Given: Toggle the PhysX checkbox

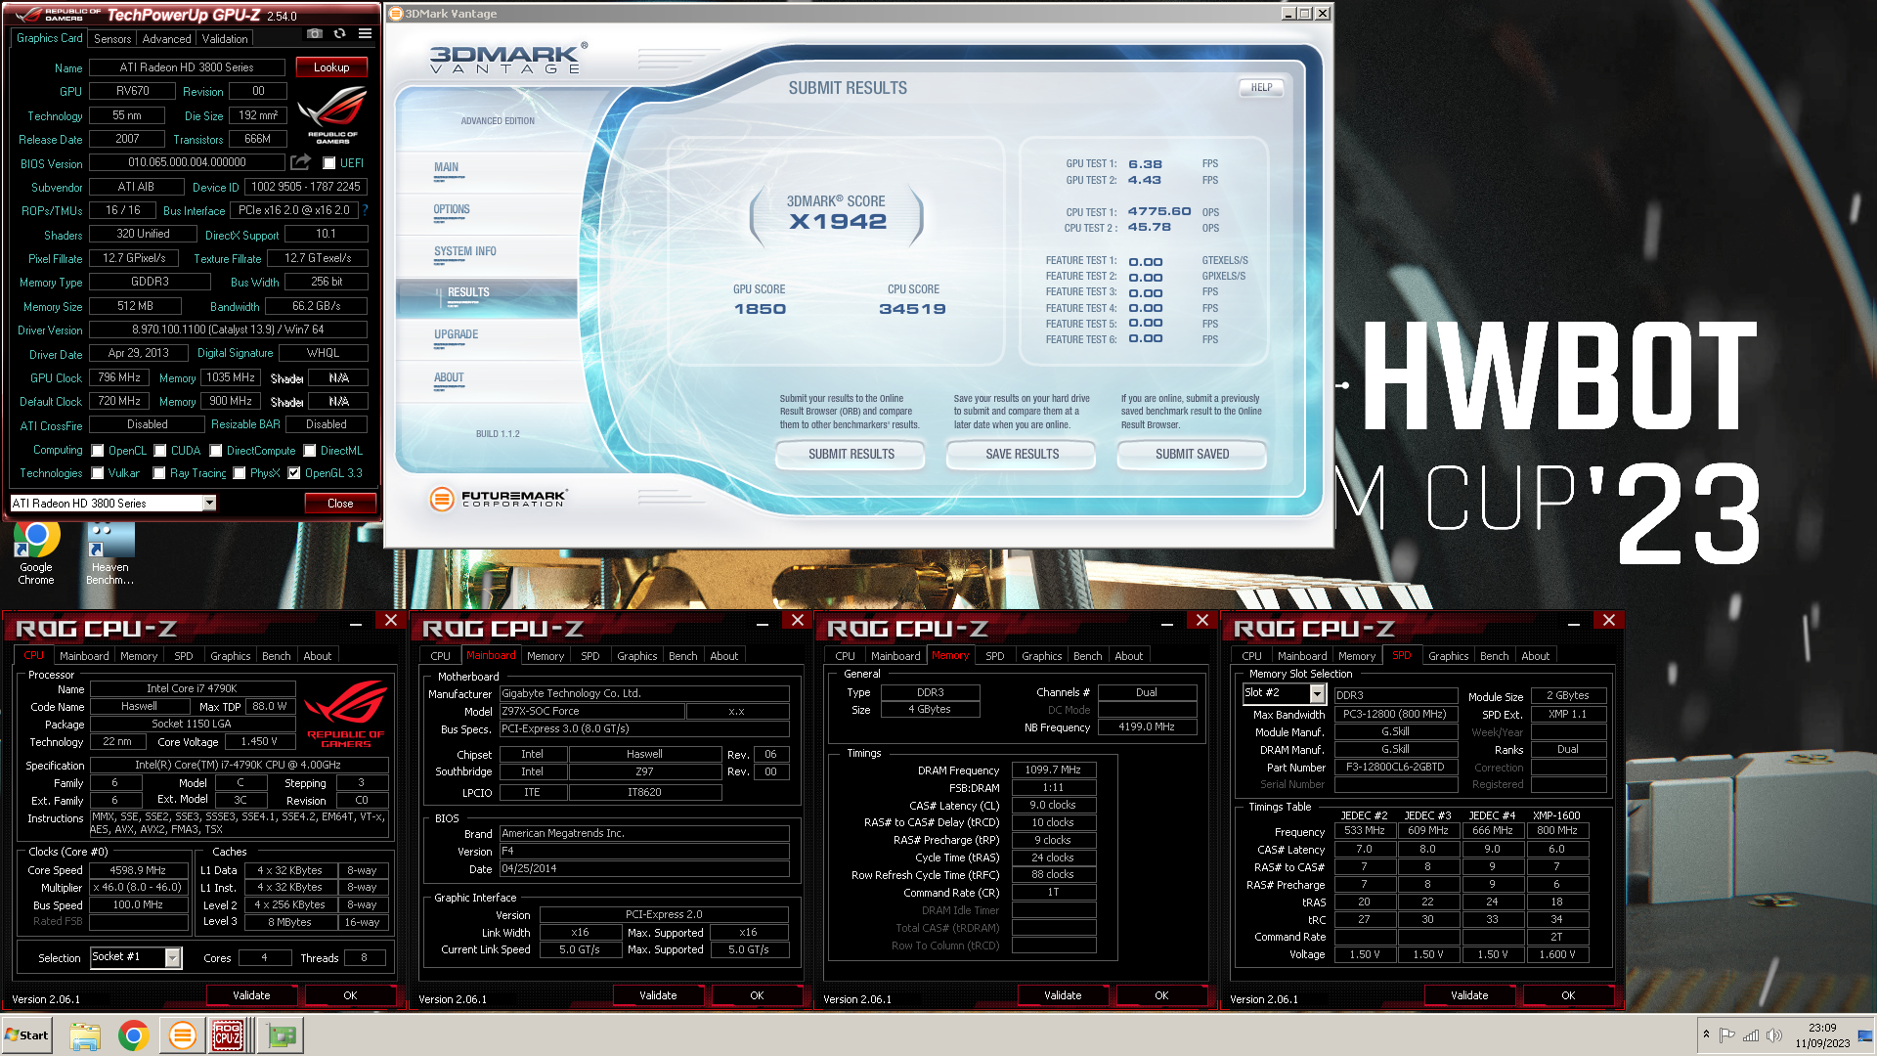Looking at the screenshot, I should click(240, 473).
